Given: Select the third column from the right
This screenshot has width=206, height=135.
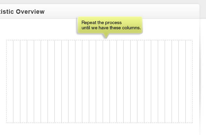Looking at the screenshot, I should pos(175,81).
